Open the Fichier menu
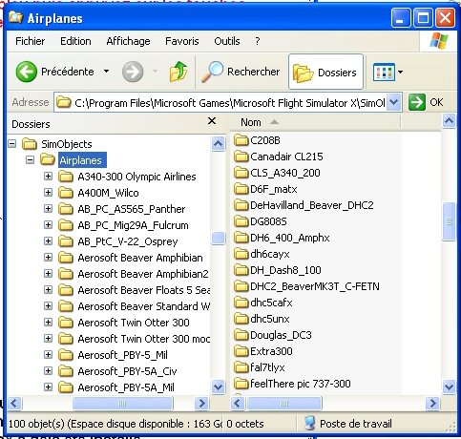 [x=31, y=41]
